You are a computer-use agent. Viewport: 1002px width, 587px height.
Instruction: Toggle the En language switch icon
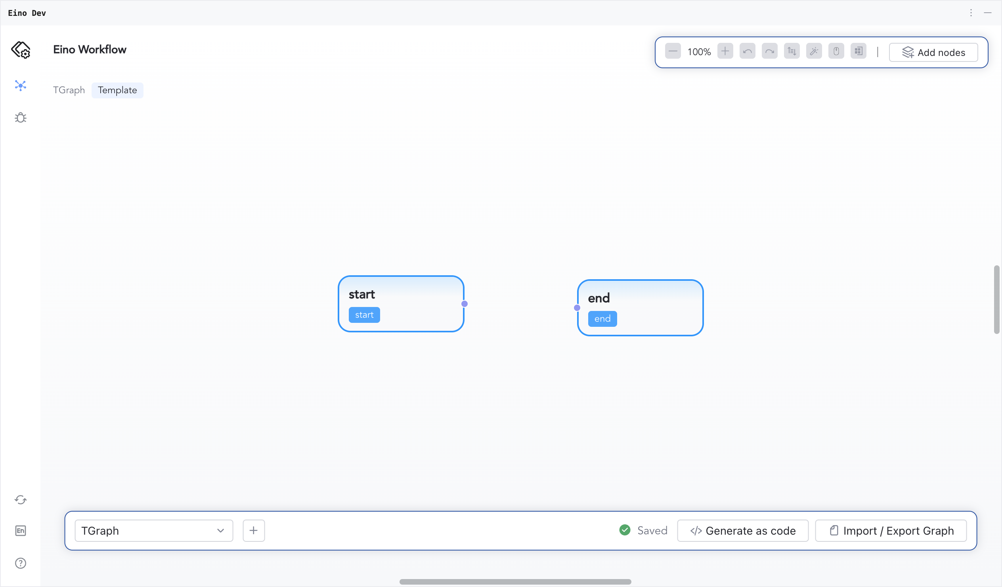point(21,531)
